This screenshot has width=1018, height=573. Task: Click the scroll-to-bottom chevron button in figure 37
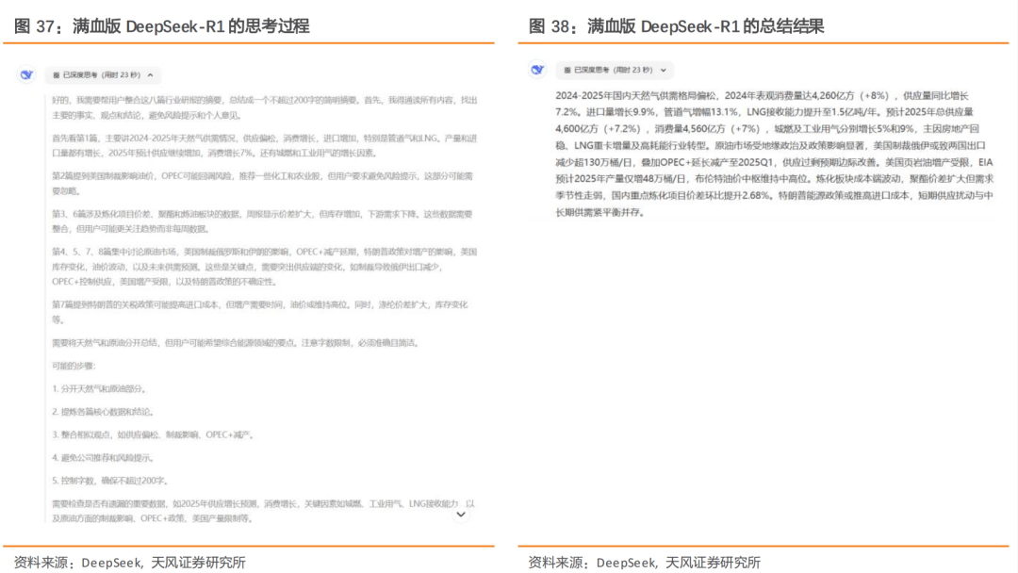[461, 515]
